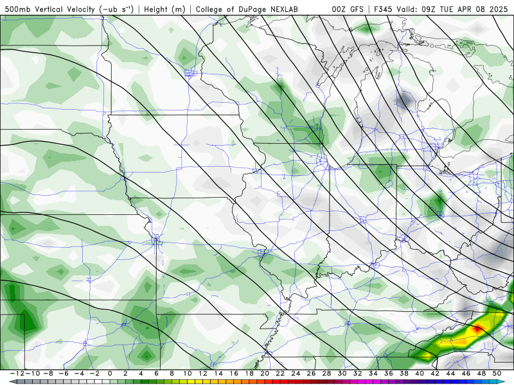514x385 pixels.
Task: Click the '44' color scale label
Action: (x=450, y=373)
